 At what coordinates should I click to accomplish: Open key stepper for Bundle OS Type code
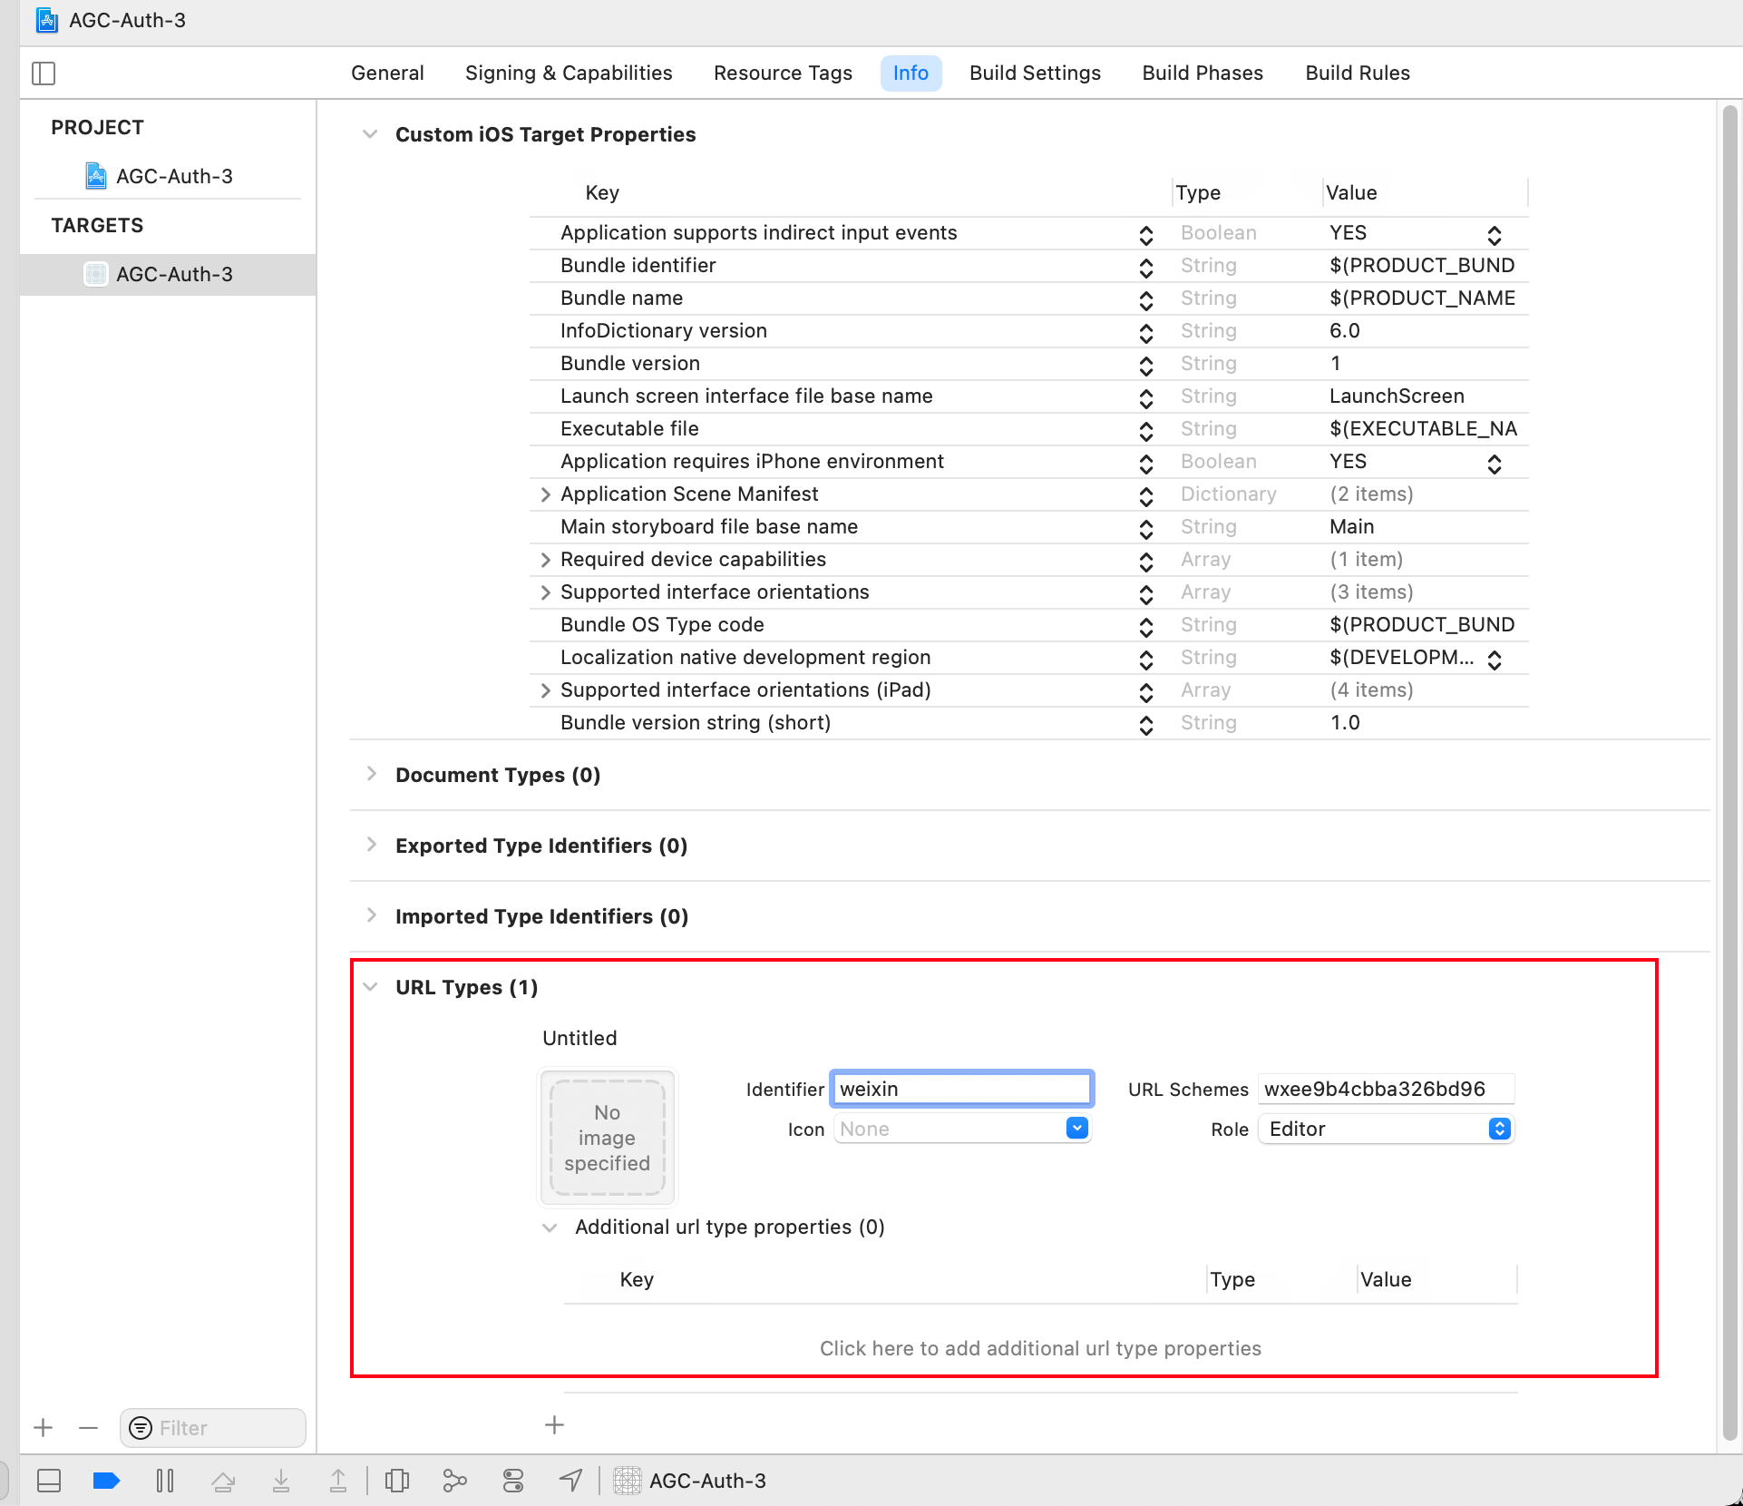coord(1146,626)
